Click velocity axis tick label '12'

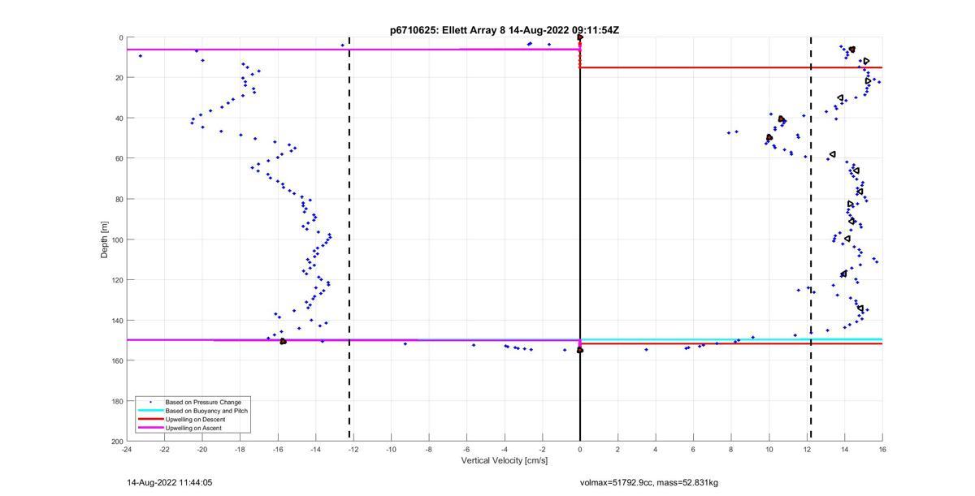pos(807,449)
